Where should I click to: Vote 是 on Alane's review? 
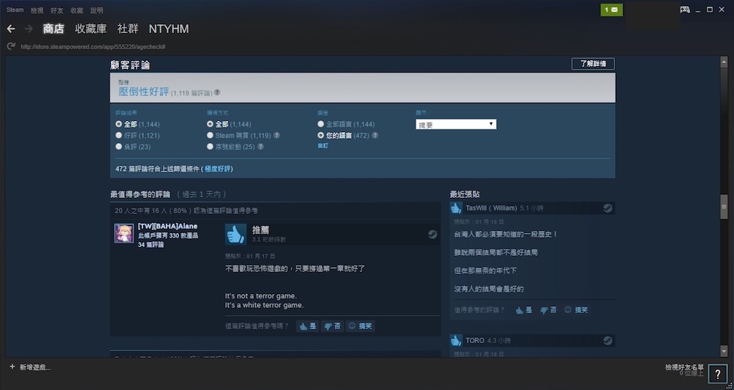(x=308, y=326)
